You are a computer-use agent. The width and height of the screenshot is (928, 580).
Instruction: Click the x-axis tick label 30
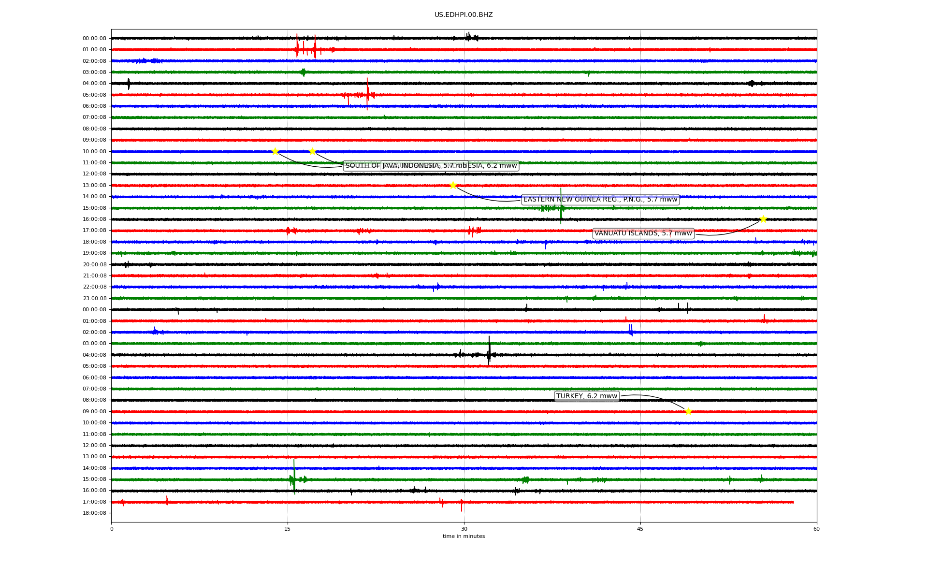(x=464, y=529)
